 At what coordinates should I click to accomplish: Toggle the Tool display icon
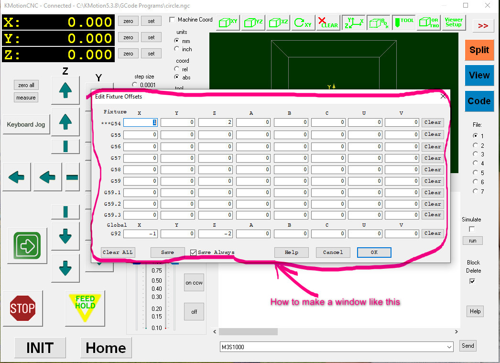tap(404, 22)
